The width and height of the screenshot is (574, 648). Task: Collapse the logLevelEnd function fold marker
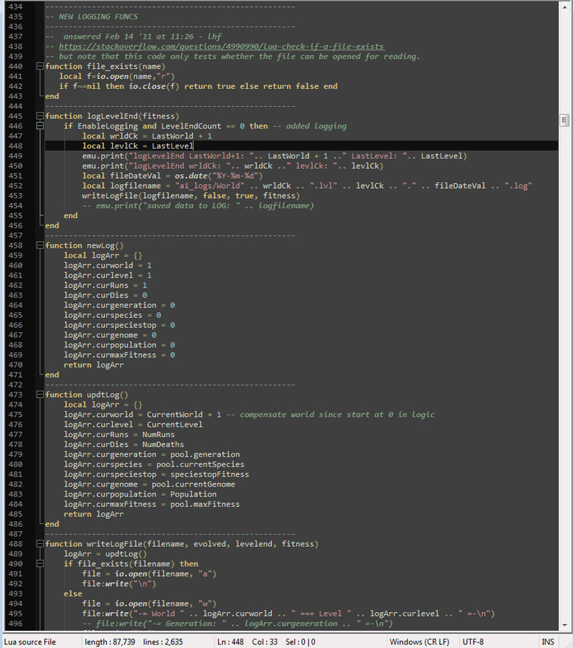(39, 116)
